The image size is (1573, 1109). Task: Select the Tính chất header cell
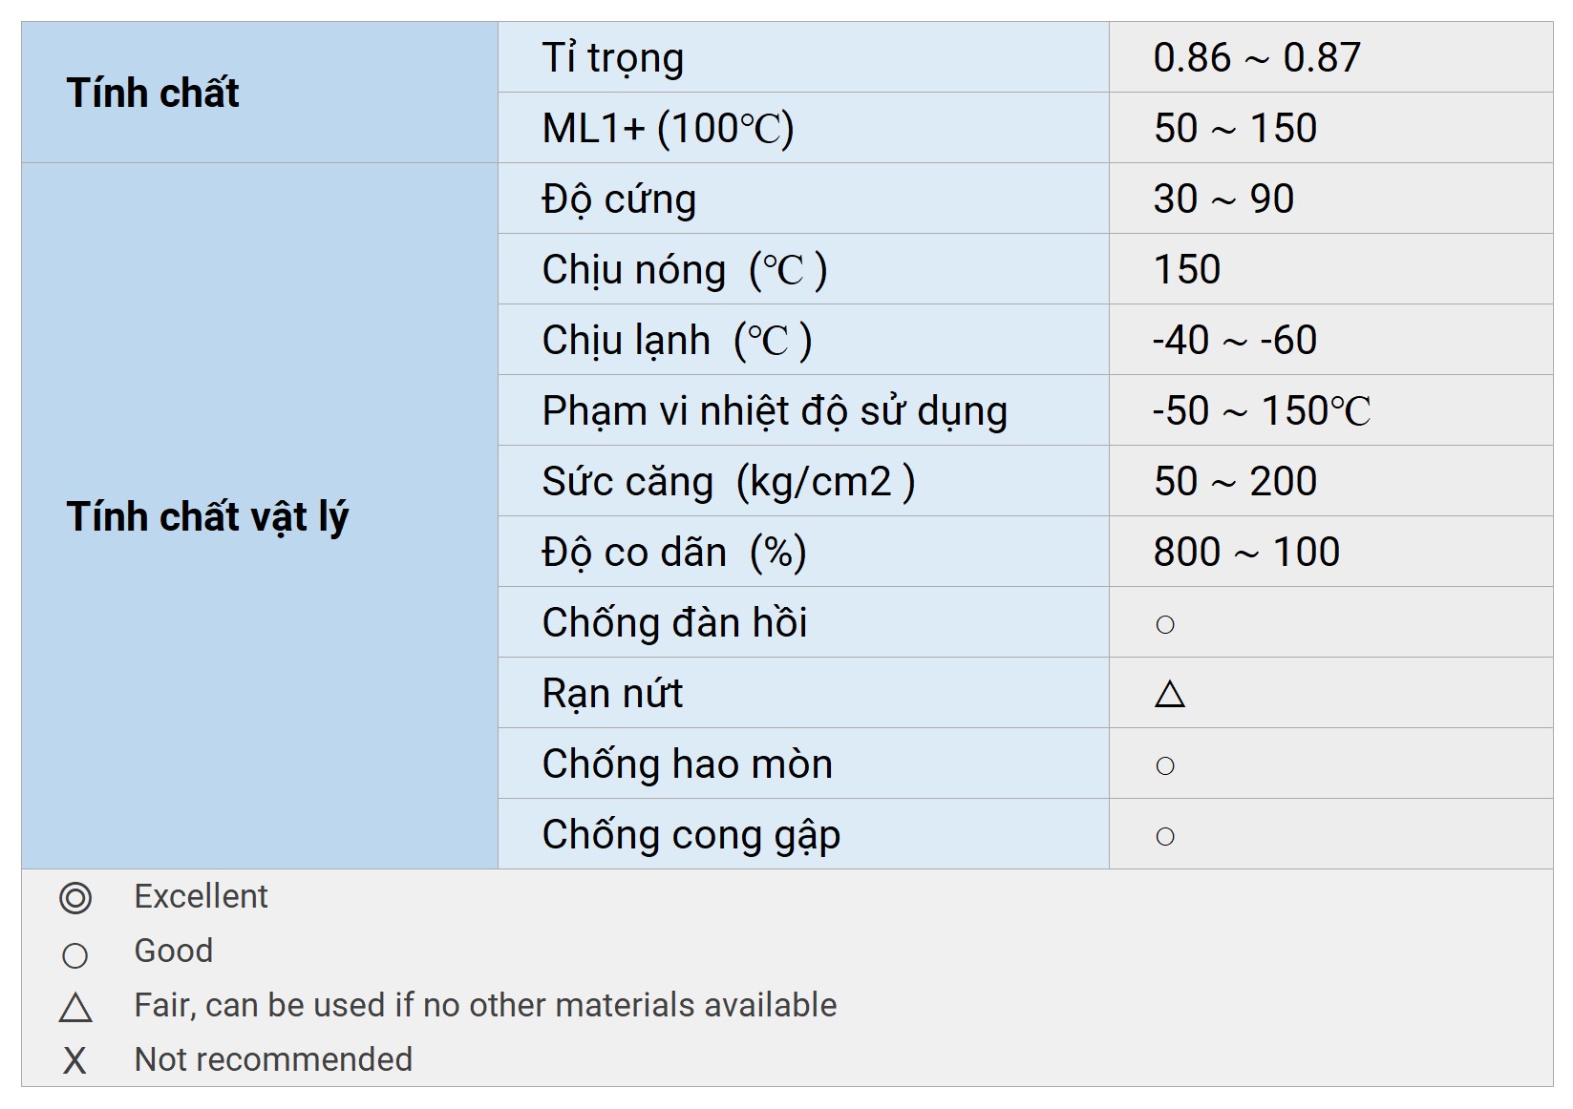tap(153, 94)
